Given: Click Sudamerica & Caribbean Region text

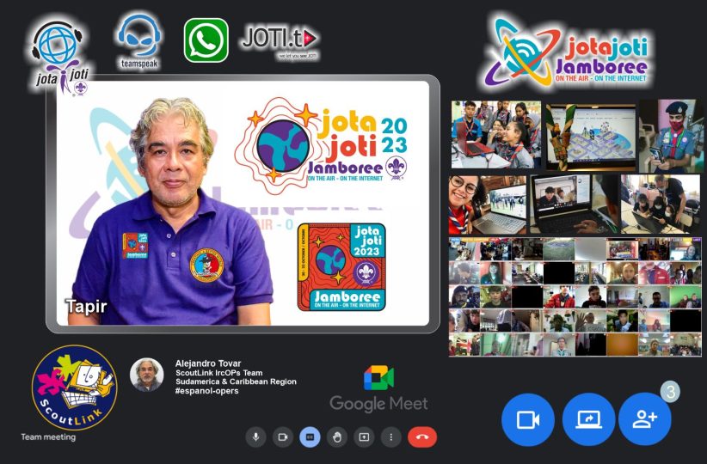Looking at the screenshot, I should 236,382.
